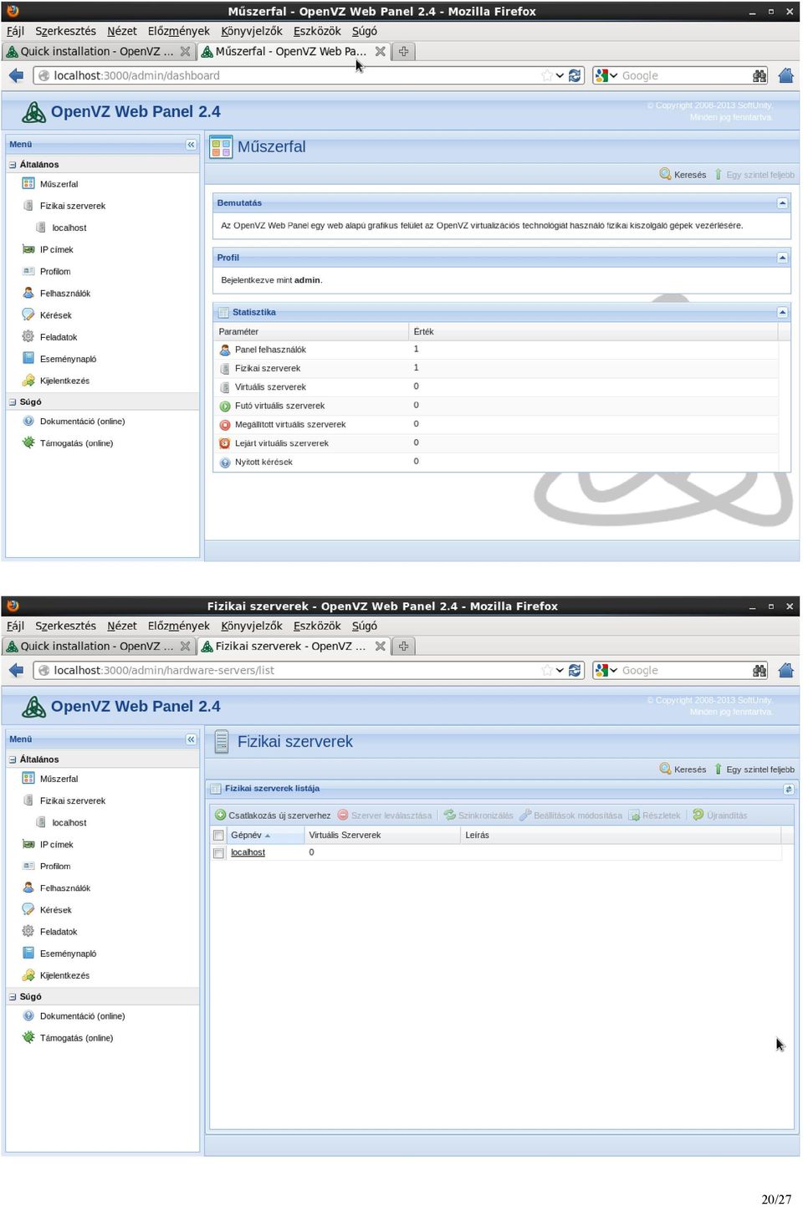Viewport: 803px width, 1207px height.
Task: Collapse the Bemutatás panel
Action: pyautogui.click(x=782, y=203)
